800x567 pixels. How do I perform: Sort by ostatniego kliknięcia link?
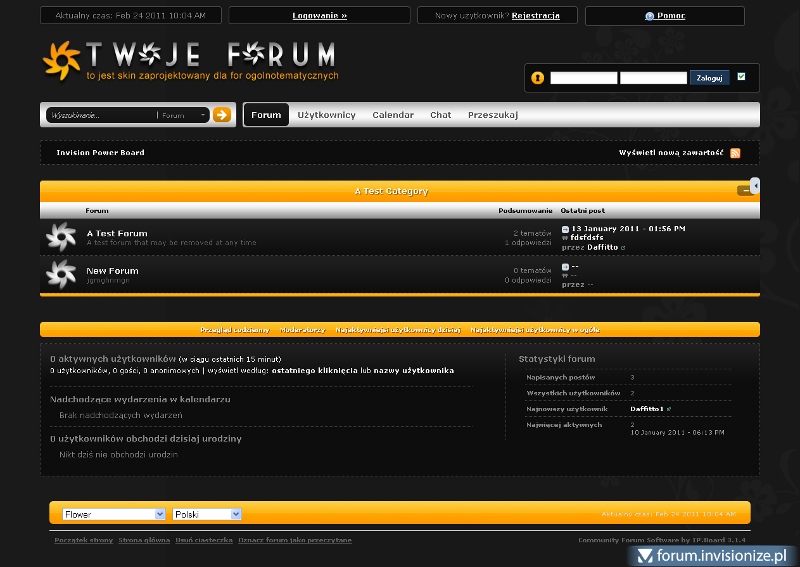point(315,371)
